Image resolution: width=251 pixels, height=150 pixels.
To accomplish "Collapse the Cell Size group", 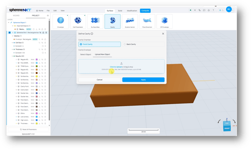I will point(12,43).
